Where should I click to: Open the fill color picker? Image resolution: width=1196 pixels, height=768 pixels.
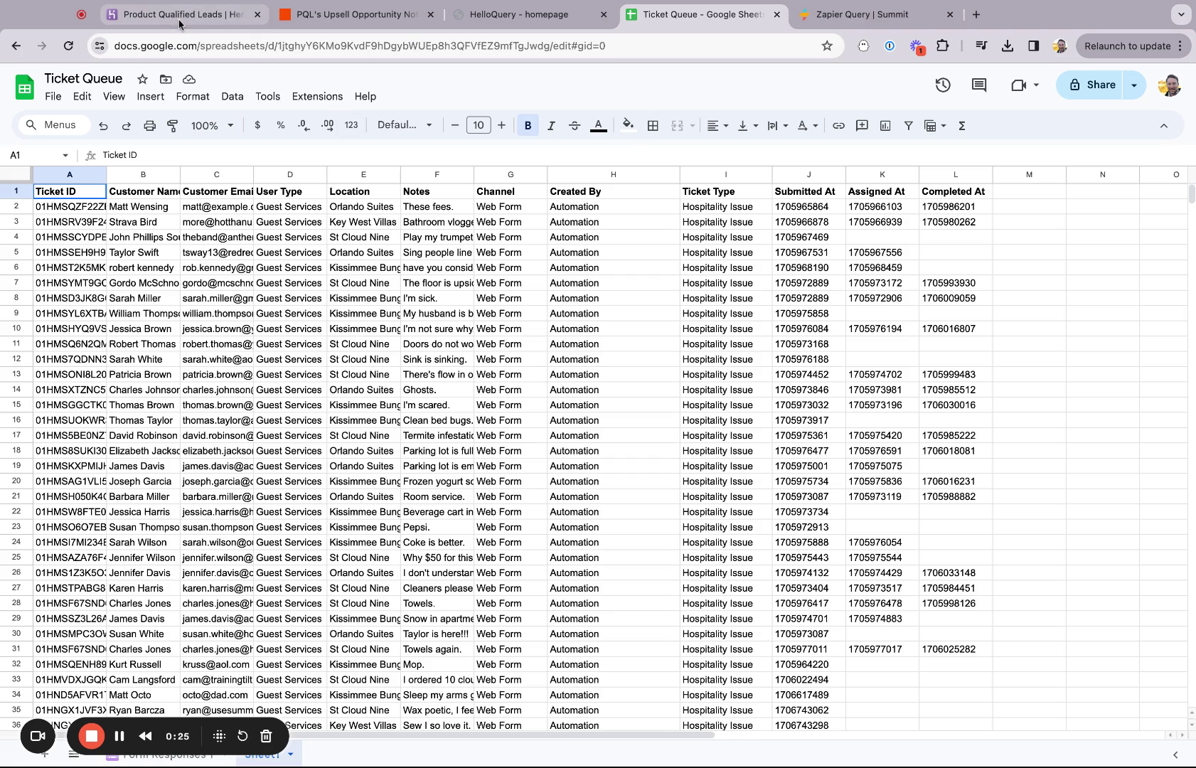pos(628,125)
